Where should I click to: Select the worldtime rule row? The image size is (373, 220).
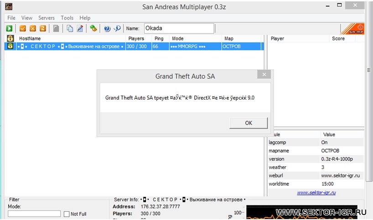coord(316,184)
